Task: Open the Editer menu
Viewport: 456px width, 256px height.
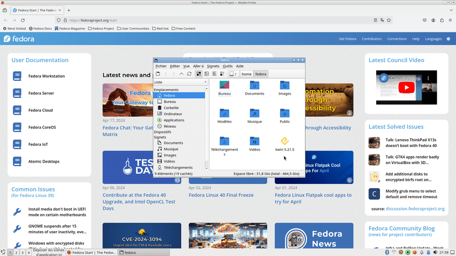Action: [175, 66]
